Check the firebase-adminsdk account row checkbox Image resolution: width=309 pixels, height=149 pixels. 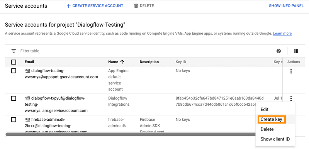tap(14, 120)
